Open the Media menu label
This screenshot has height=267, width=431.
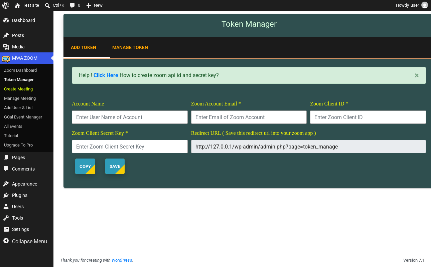[18, 47]
